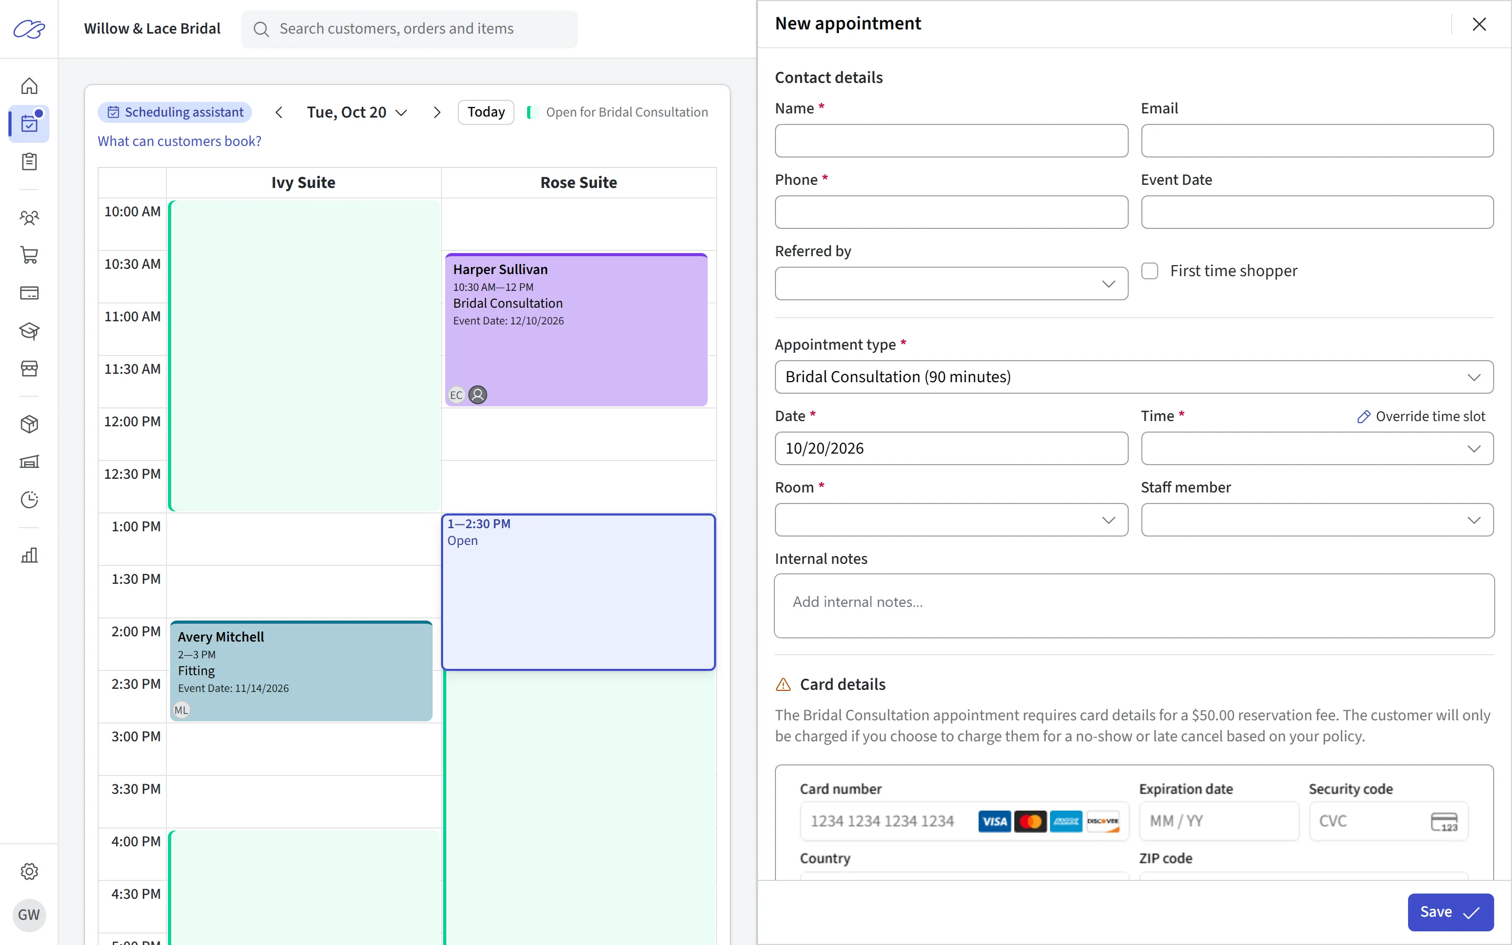Expand the Referred by dropdown
1512x945 pixels.
tap(951, 283)
